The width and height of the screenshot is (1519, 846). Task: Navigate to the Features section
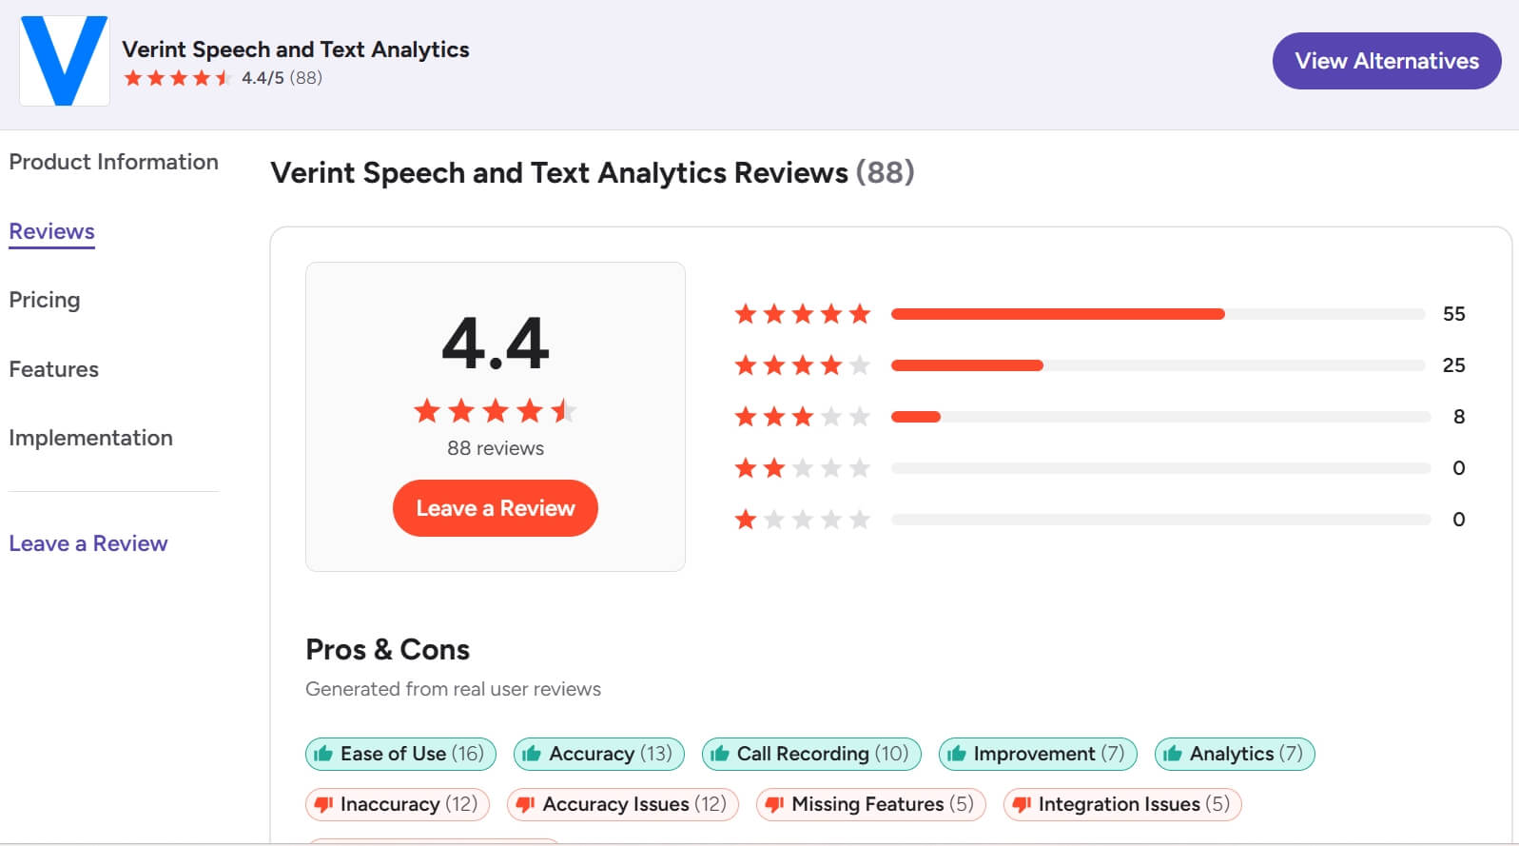54,369
